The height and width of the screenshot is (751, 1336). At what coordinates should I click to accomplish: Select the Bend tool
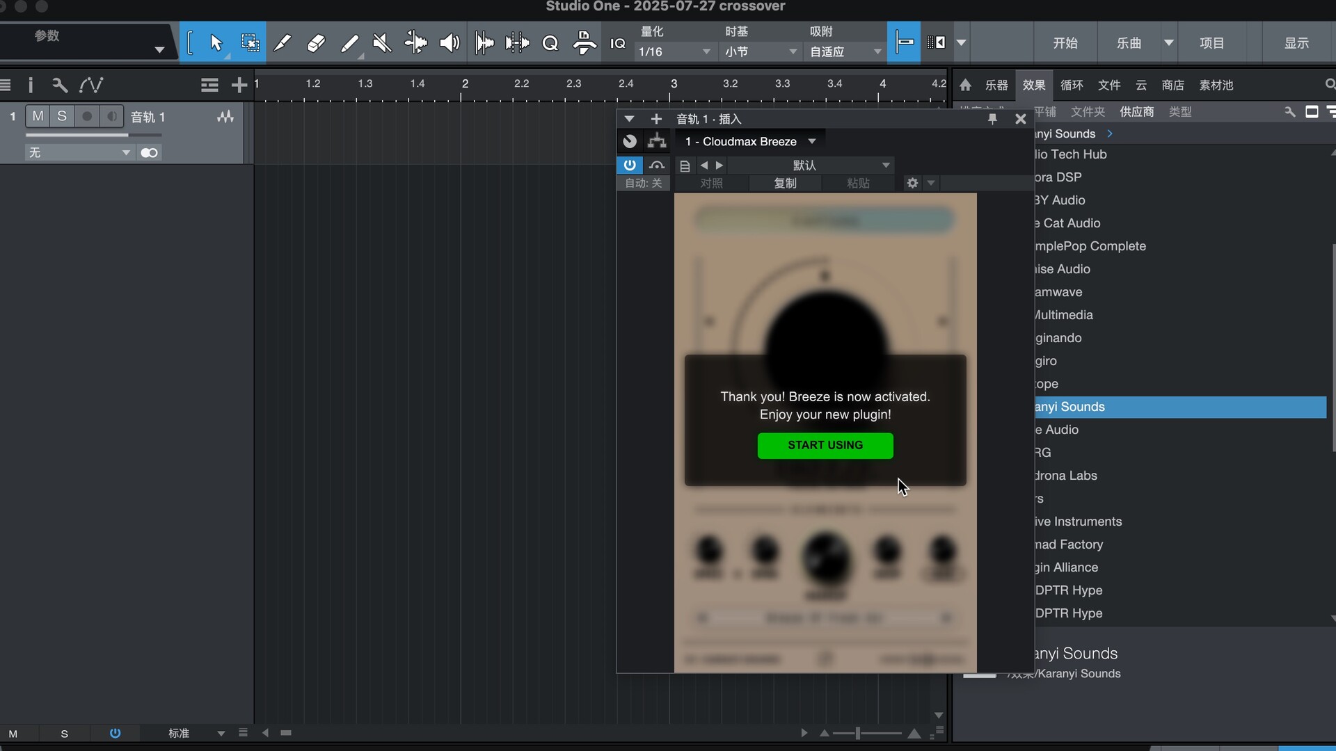415,43
